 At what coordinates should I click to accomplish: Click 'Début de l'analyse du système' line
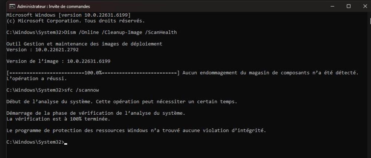[122, 101]
